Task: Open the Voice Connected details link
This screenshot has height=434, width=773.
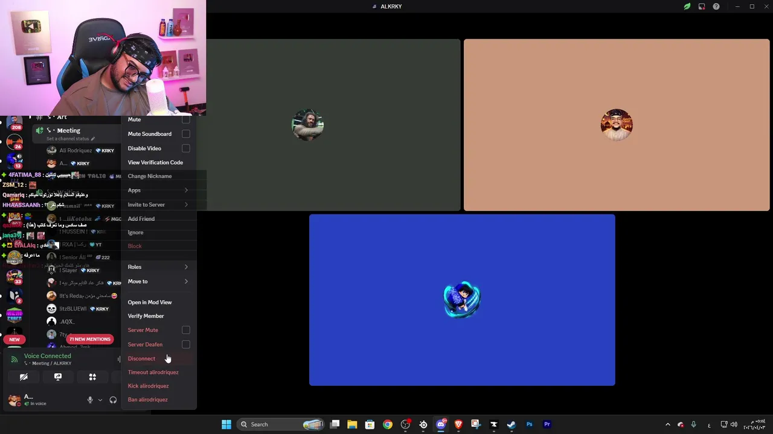Action: (48, 356)
